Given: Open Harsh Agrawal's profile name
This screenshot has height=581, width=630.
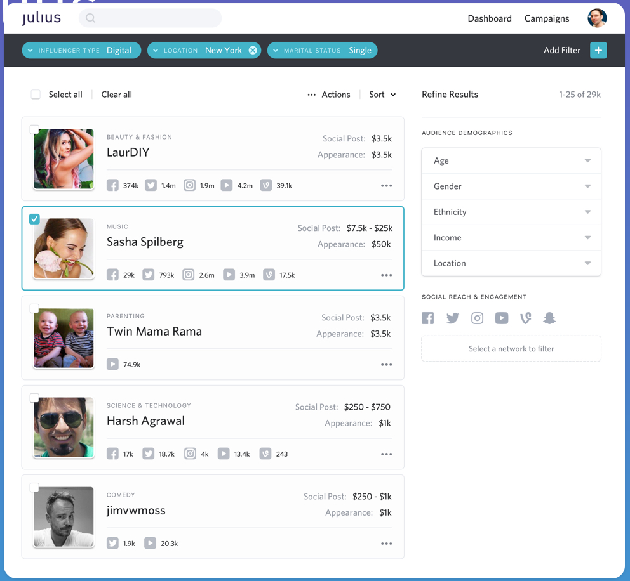Looking at the screenshot, I should point(146,421).
